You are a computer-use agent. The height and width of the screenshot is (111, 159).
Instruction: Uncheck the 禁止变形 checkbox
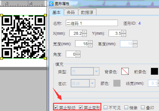tap(81, 107)
